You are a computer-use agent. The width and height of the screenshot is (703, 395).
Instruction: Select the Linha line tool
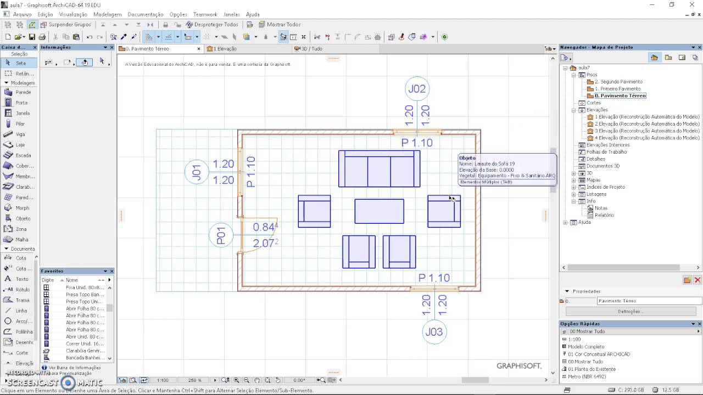tap(18, 311)
